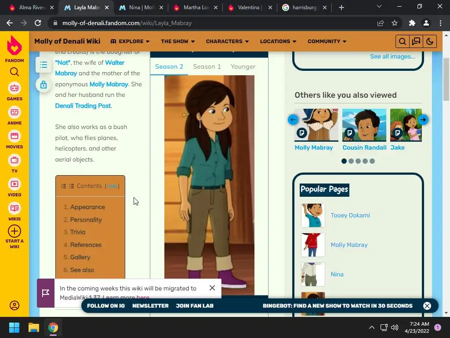Click the previous arrow in recommendations carousel
This screenshot has height=338, width=450.
click(293, 120)
